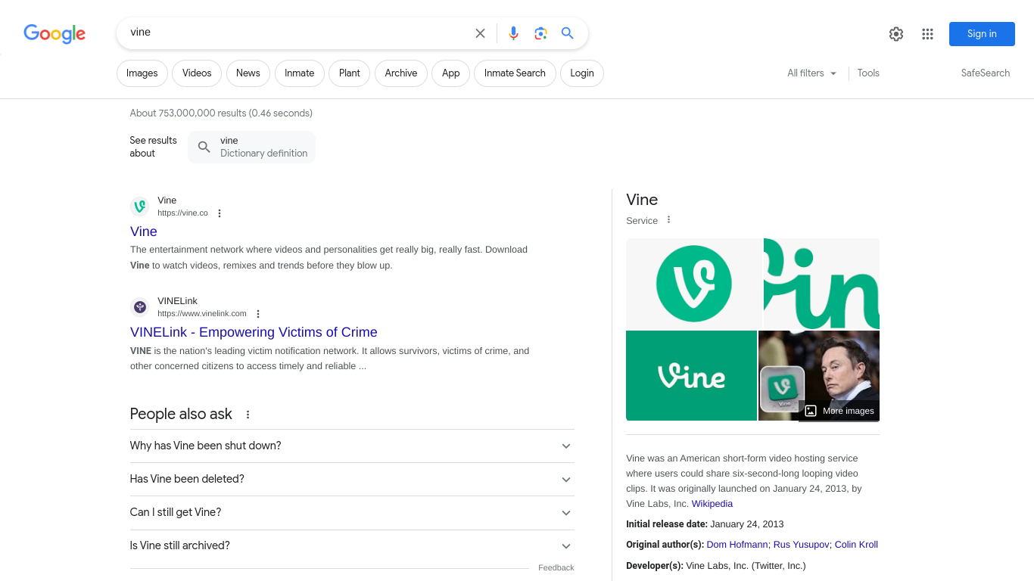This screenshot has height=581, width=1034.
Task: Switch to the News filter tab
Action: [x=248, y=73]
